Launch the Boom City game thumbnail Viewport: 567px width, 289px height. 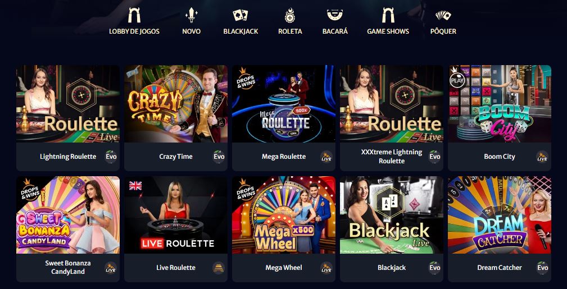point(500,104)
